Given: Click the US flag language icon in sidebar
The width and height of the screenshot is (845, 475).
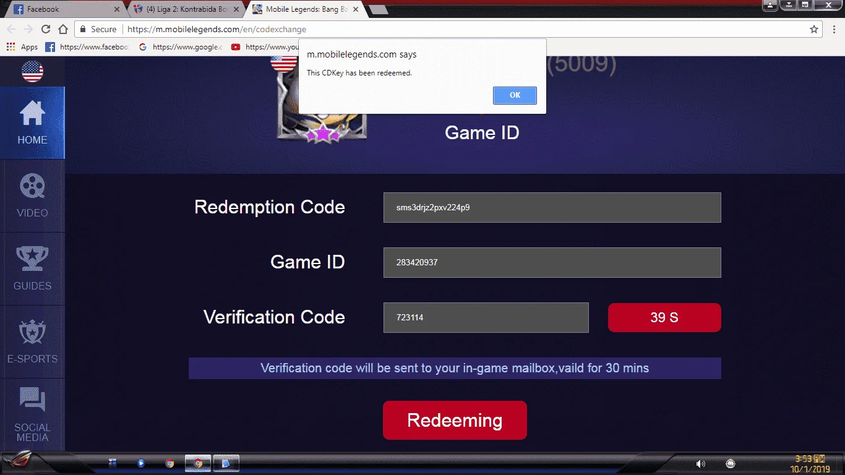Looking at the screenshot, I should 32,72.
